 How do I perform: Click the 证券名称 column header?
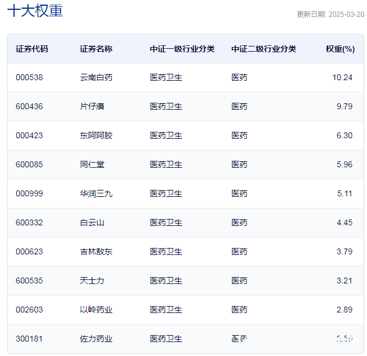click(96, 49)
